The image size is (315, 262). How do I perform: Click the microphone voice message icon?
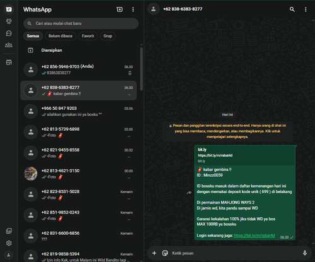(305, 253)
